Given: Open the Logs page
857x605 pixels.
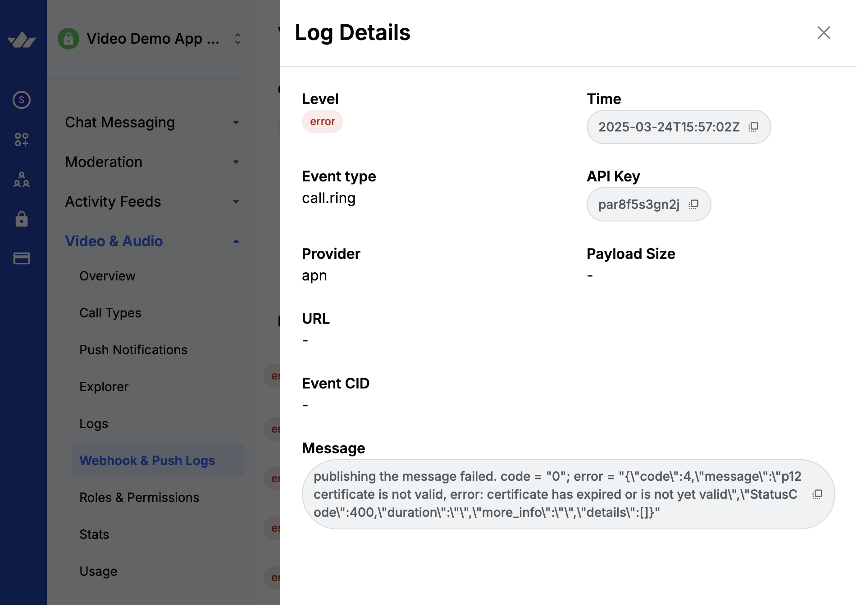Looking at the screenshot, I should (x=93, y=423).
